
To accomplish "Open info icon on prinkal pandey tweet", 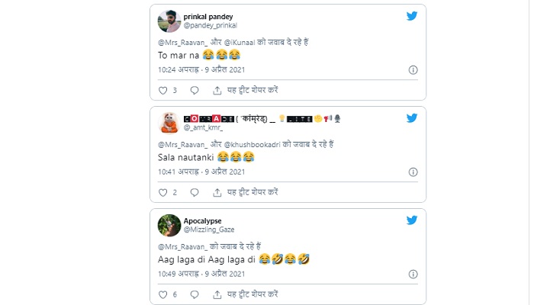I will [x=413, y=69].
